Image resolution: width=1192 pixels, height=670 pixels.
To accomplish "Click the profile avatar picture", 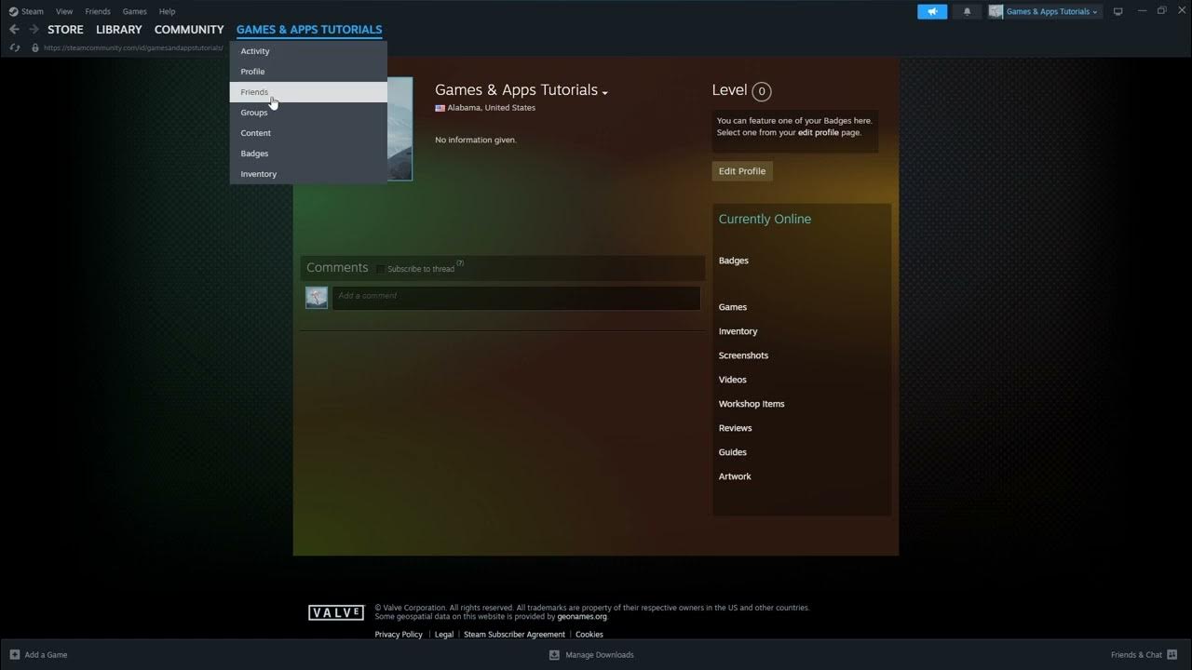I will [x=400, y=129].
